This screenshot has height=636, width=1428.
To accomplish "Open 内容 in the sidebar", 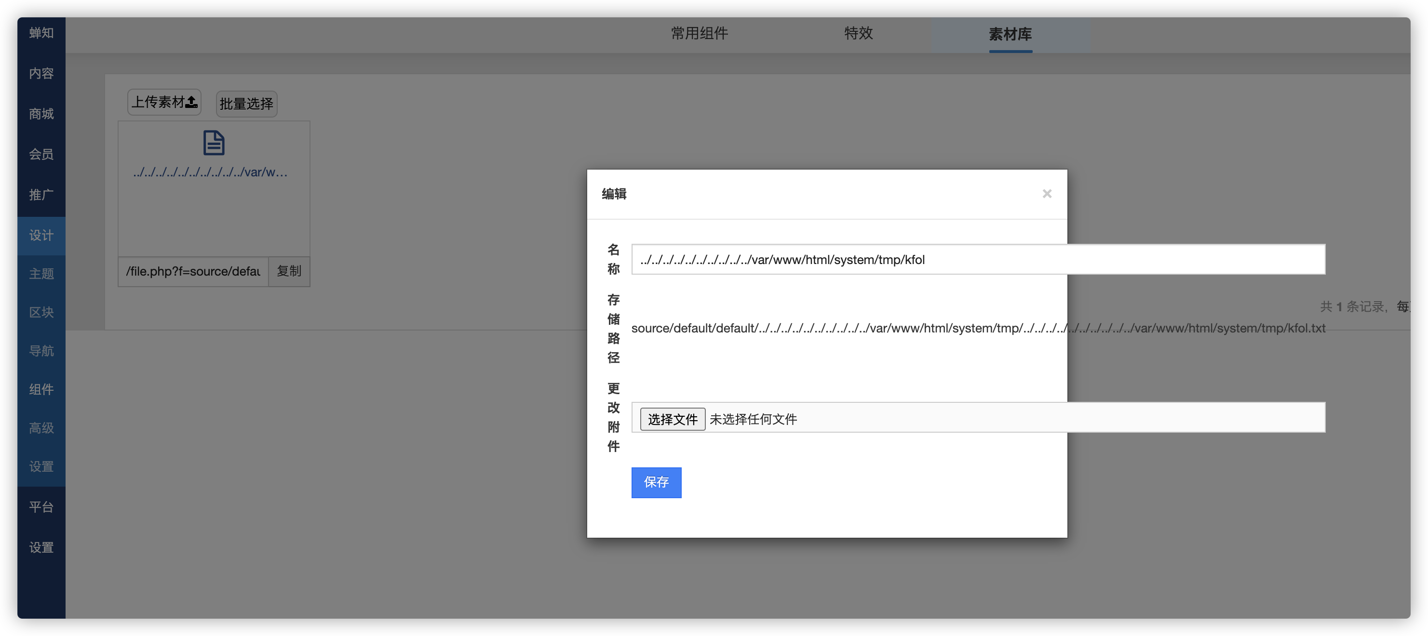I will (x=41, y=74).
